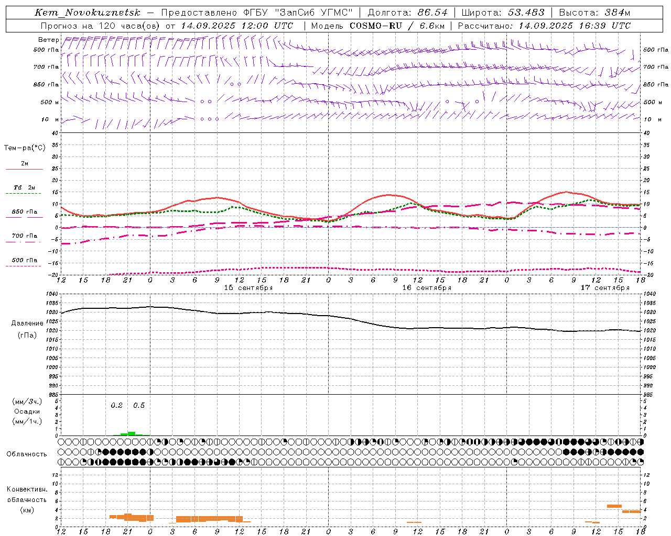Image resolution: width=671 pixels, height=536 pixels.
Task: Click the '0.2' precipitation amount value
Action: [x=116, y=406]
